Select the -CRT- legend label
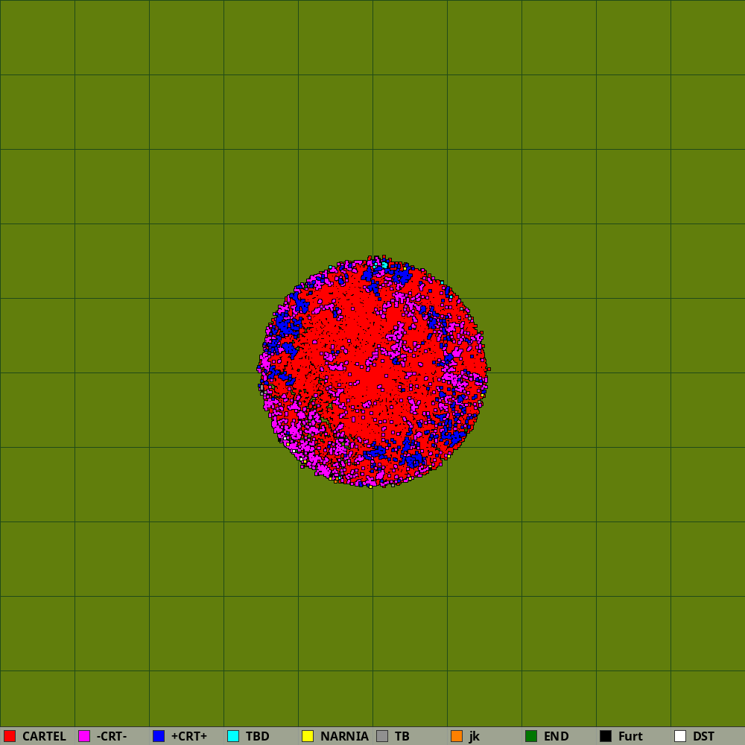The height and width of the screenshot is (745, 745). pos(112,737)
